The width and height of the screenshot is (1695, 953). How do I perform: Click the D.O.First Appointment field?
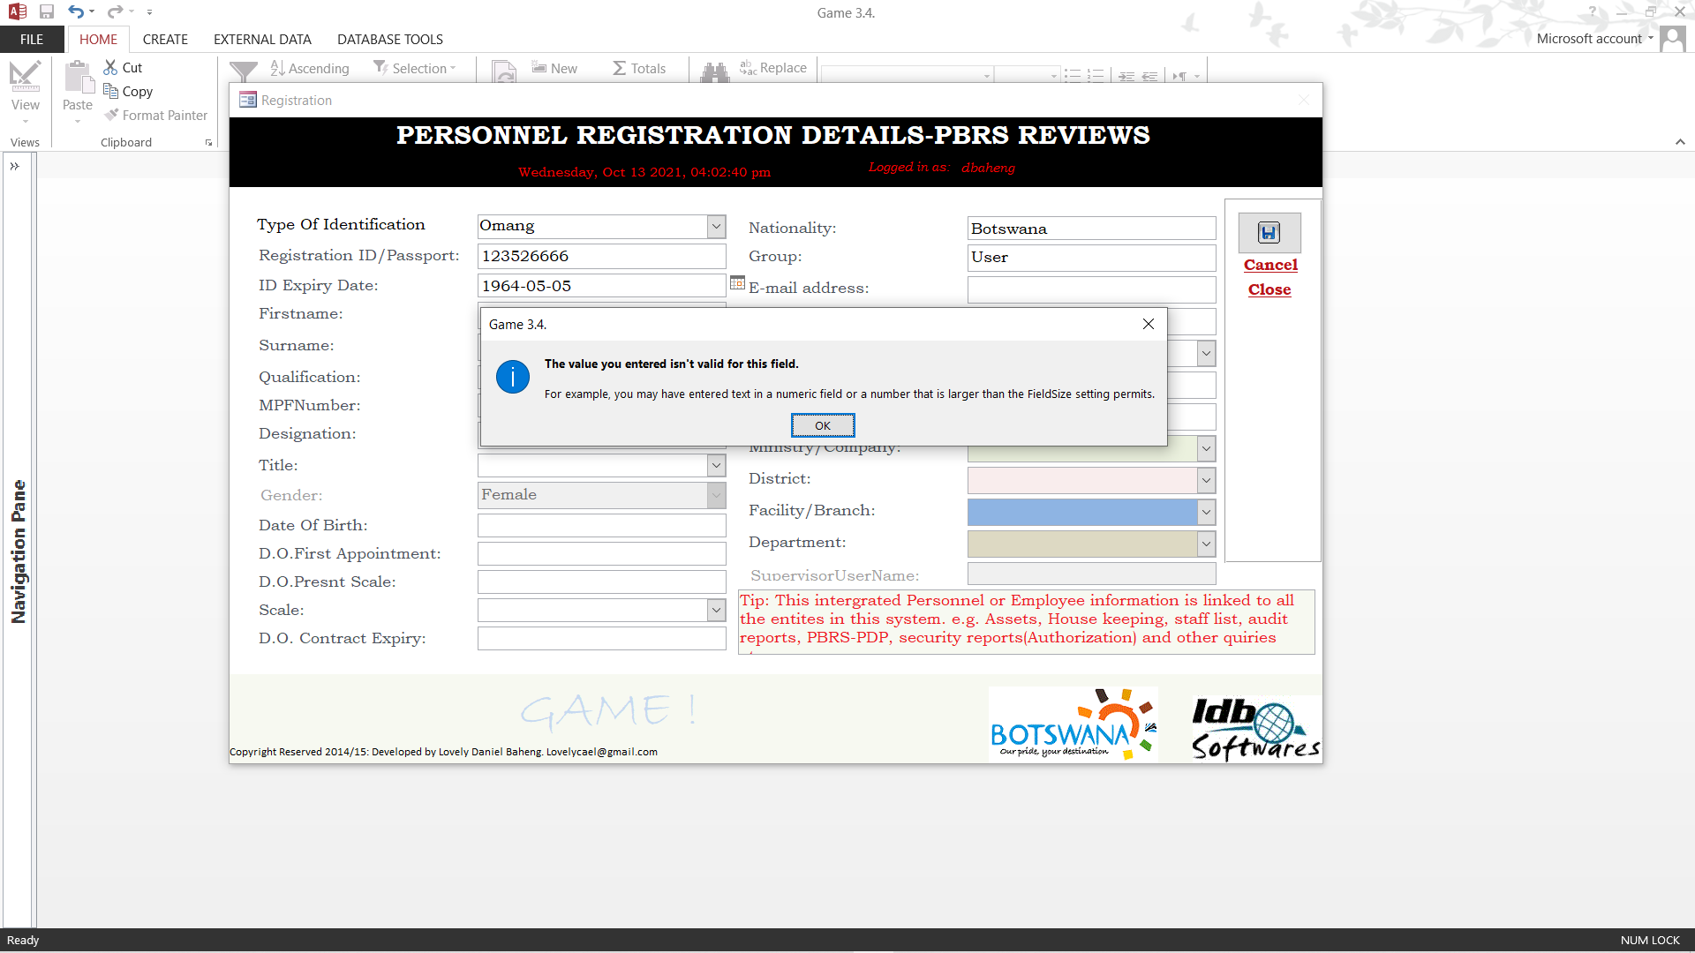pyautogui.click(x=602, y=554)
